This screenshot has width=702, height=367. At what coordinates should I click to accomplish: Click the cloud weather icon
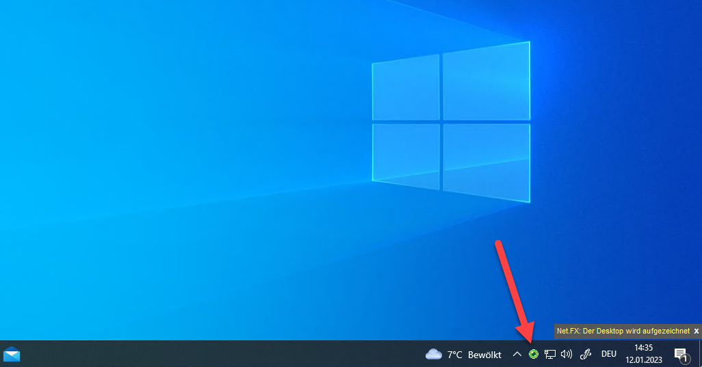point(433,355)
